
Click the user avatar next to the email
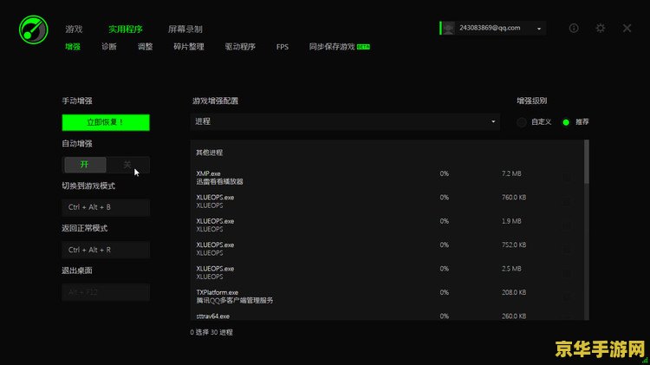click(448, 29)
